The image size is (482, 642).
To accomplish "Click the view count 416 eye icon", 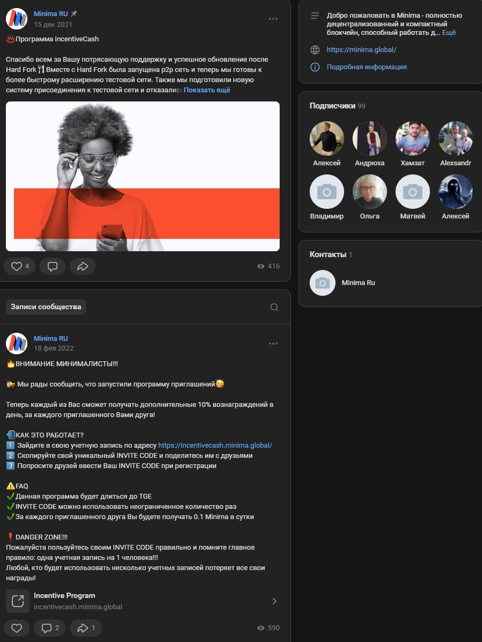I will [260, 266].
